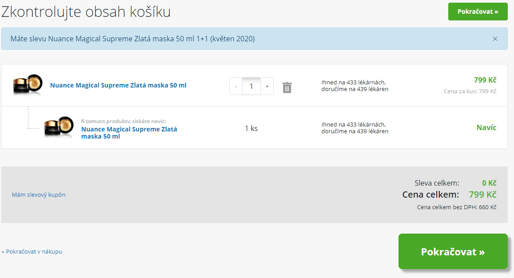Image resolution: width=514 pixels, height=278 pixels.
Task: Click the Zkontrolujte obsah košíku heading
Action: tap(86, 12)
